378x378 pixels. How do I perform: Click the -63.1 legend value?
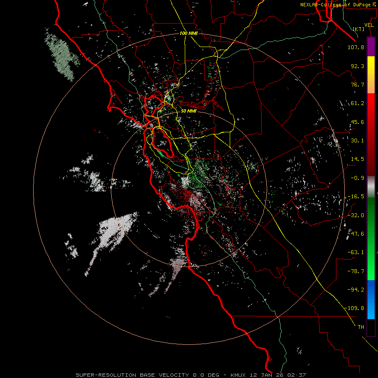(x=356, y=252)
